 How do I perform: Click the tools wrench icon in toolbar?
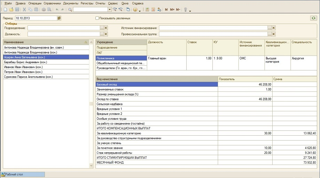(186, 10)
